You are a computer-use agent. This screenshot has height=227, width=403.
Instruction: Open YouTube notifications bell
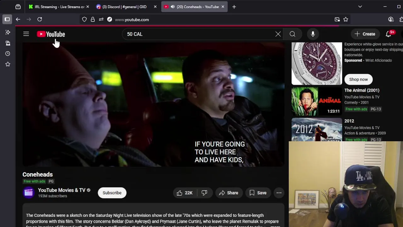(x=389, y=34)
